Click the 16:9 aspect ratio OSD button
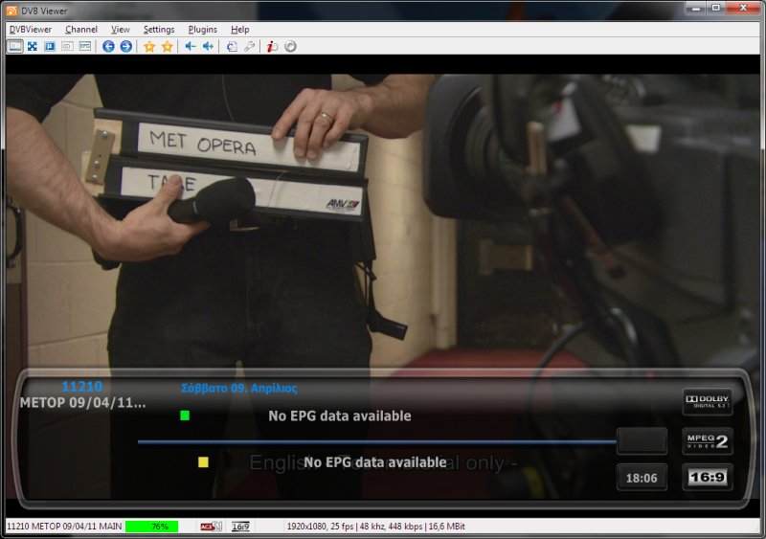The image size is (766, 539). (707, 477)
